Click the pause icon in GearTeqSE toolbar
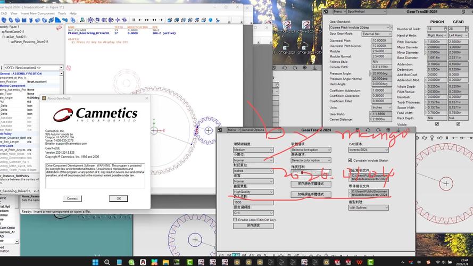This screenshot has height=266, width=473. click(x=134, y=20)
